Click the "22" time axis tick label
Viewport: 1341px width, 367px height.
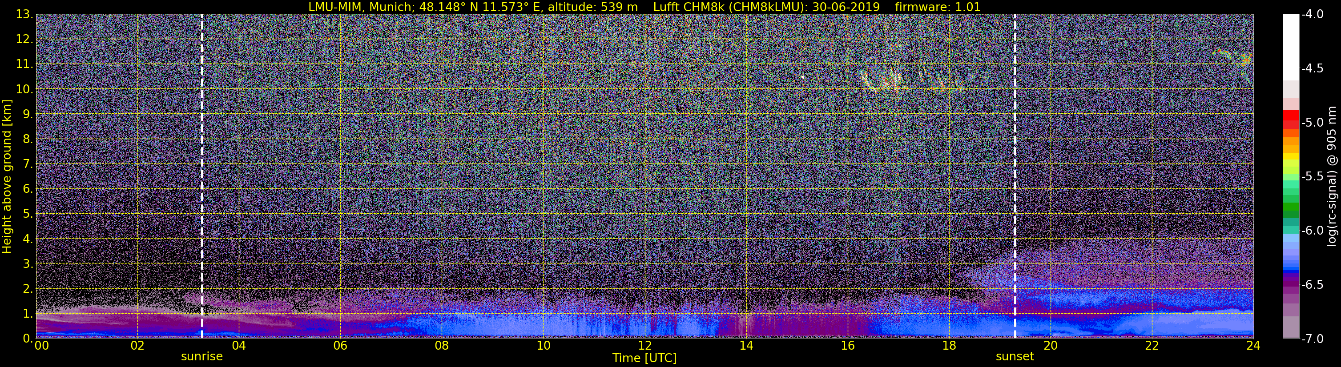(1152, 346)
